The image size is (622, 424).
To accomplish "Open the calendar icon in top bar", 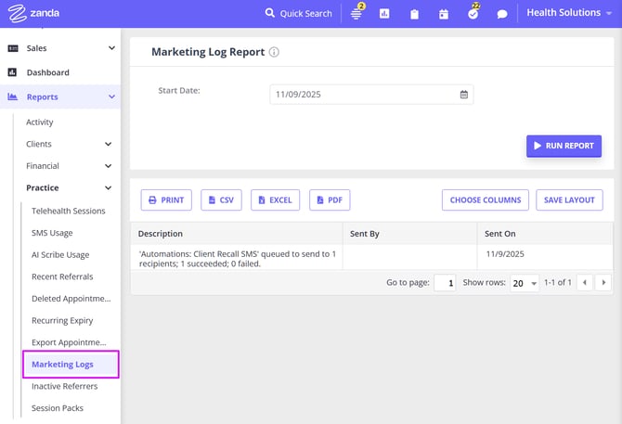I will 444,14.
